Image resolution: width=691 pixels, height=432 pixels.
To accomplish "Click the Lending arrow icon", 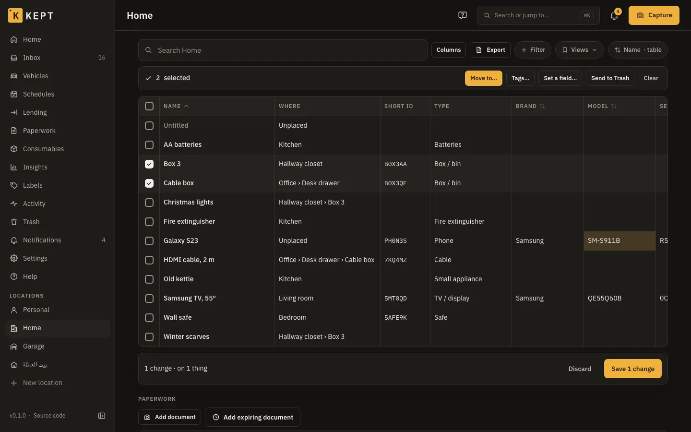I will click(x=14, y=112).
